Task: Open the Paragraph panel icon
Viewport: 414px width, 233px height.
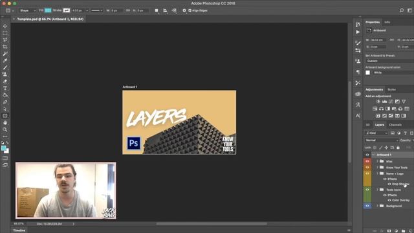Action: tap(358, 72)
